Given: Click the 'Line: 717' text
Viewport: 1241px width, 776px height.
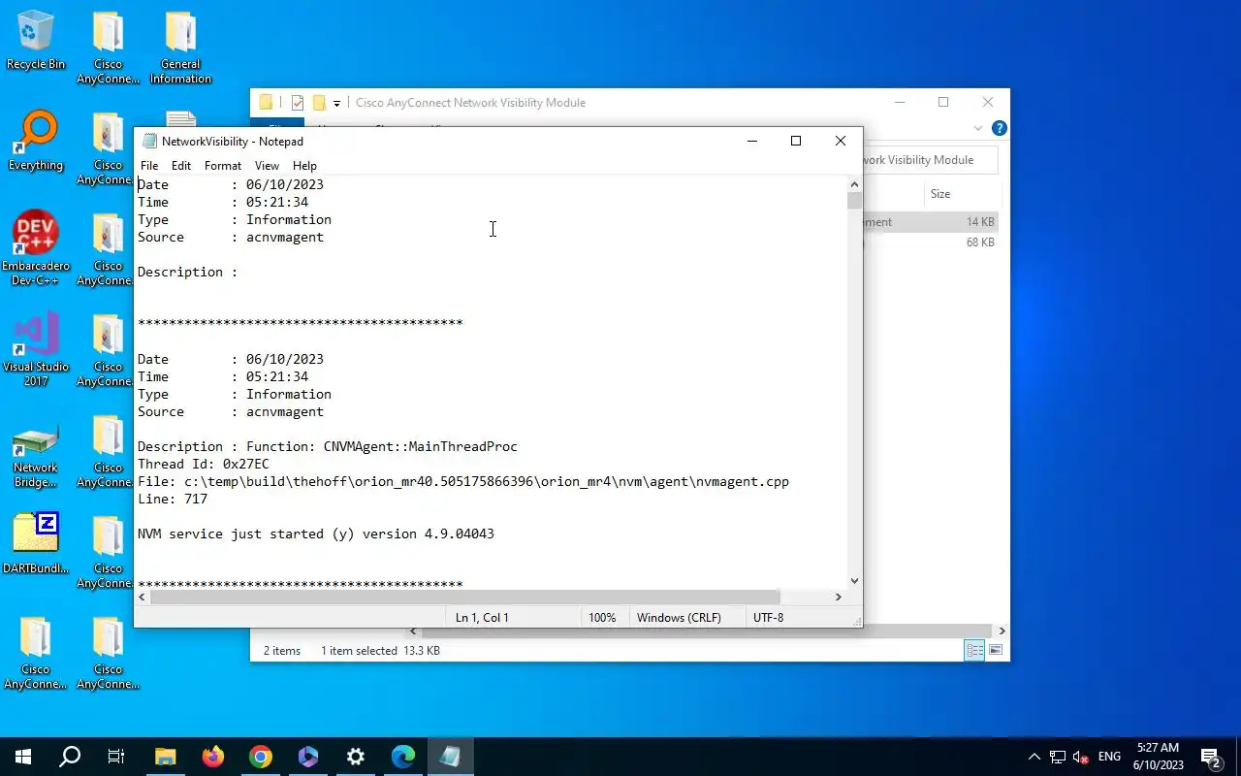Looking at the screenshot, I should 173,499.
